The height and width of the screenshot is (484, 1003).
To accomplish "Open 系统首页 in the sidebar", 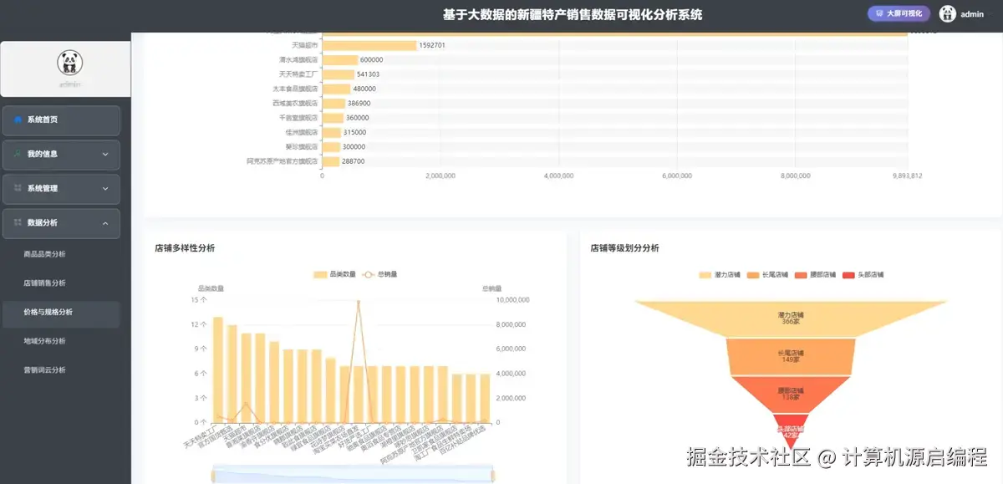I will [x=61, y=120].
